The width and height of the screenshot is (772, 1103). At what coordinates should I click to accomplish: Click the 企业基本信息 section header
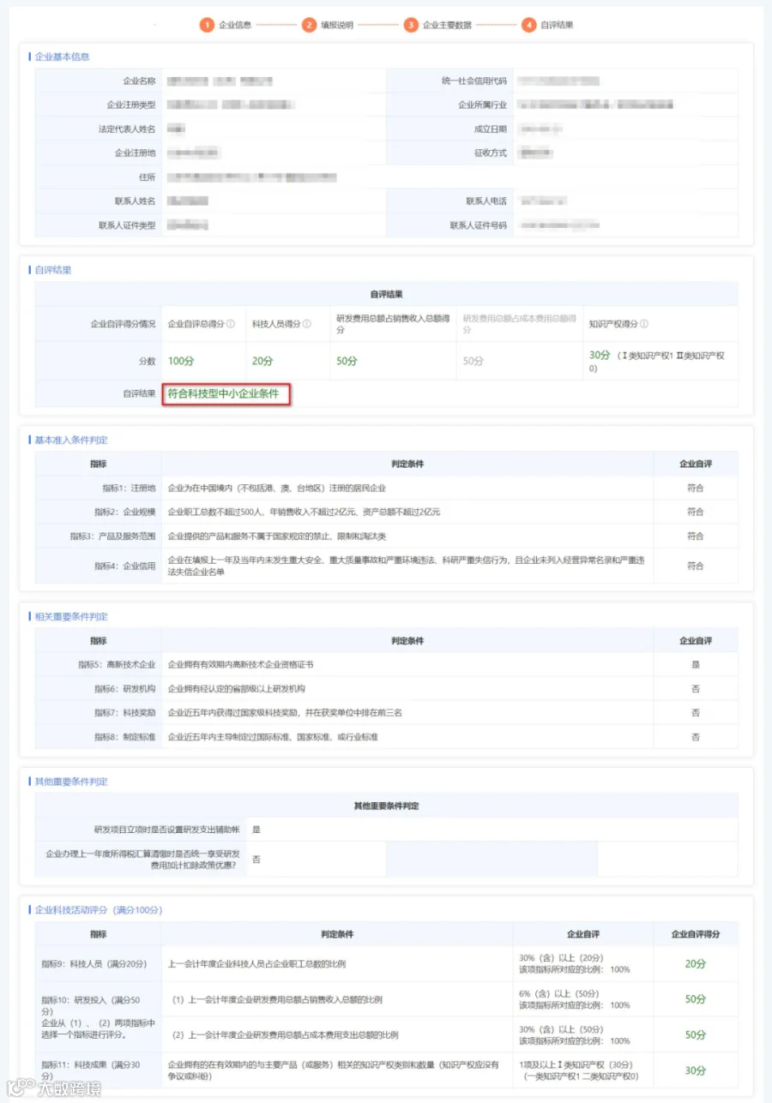62,57
